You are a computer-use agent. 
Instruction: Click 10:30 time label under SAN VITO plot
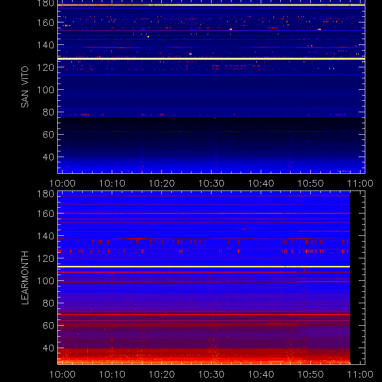click(x=212, y=183)
